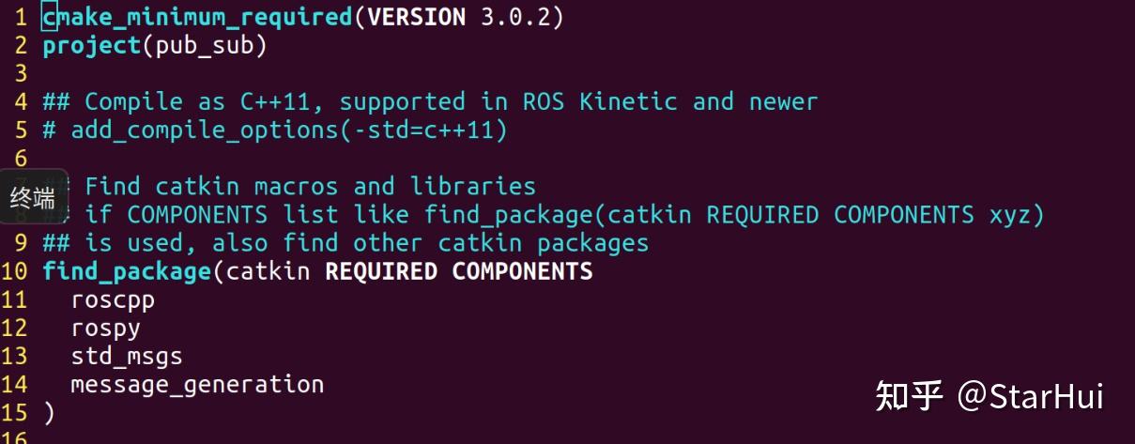Image resolution: width=1135 pixels, height=444 pixels.
Task: Place cursor on roscpp entry
Action: pos(113,300)
